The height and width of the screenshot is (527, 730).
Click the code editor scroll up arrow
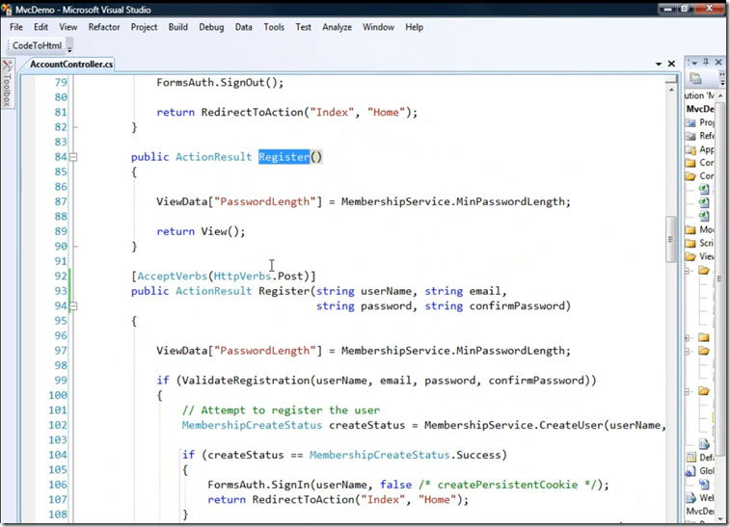(x=671, y=90)
